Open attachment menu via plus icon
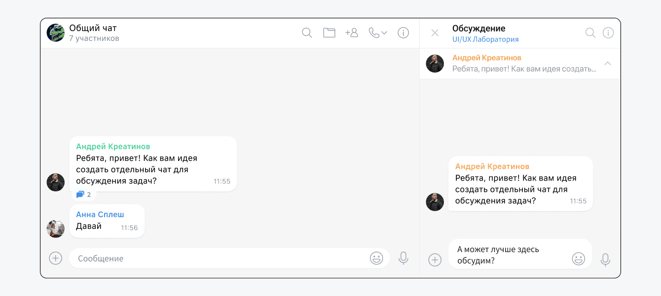This screenshot has height=296, width=661. pos(56,258)
